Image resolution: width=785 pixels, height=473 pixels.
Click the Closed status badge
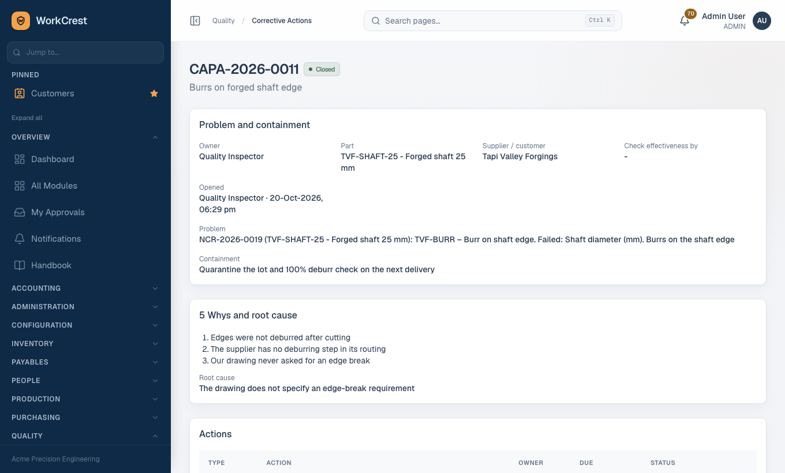coord(322,69)
